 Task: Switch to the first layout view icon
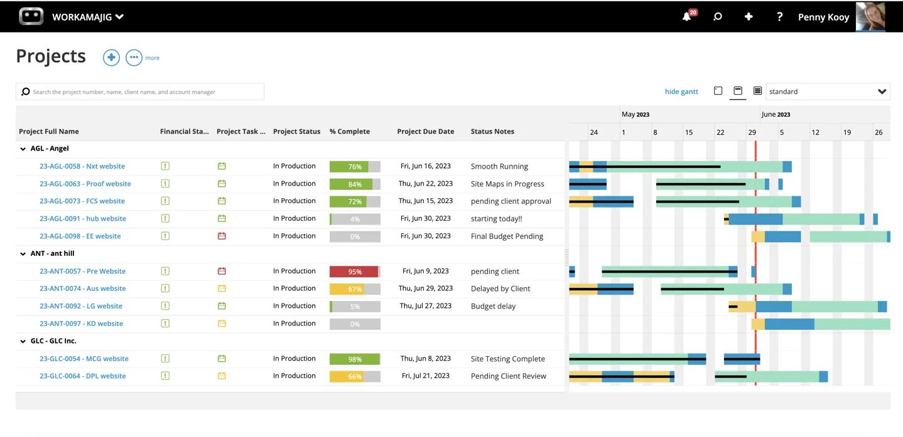point(718,91)
